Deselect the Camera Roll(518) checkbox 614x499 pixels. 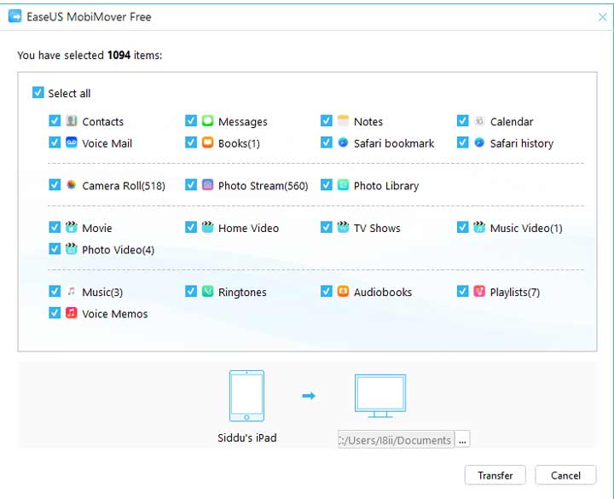pos(55,184)
